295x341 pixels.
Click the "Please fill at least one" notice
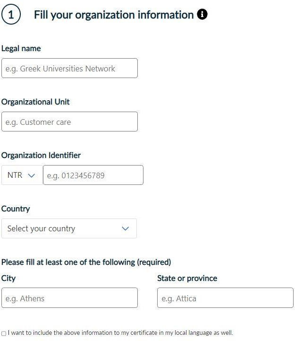click(86, 262)
